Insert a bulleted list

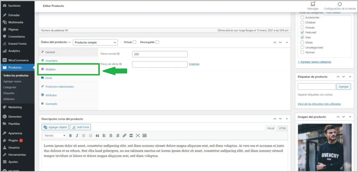click(x=84, y=136)
